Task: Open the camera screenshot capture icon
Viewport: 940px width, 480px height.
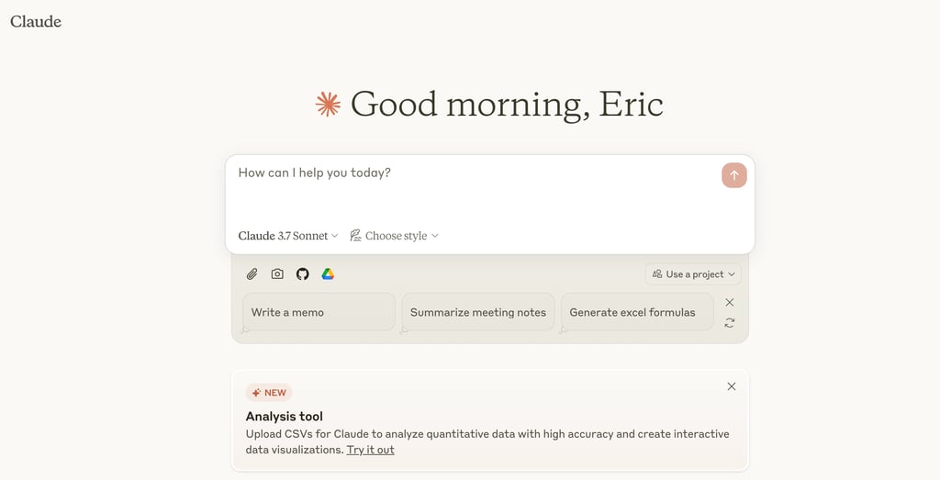Action: click(277, 273)
